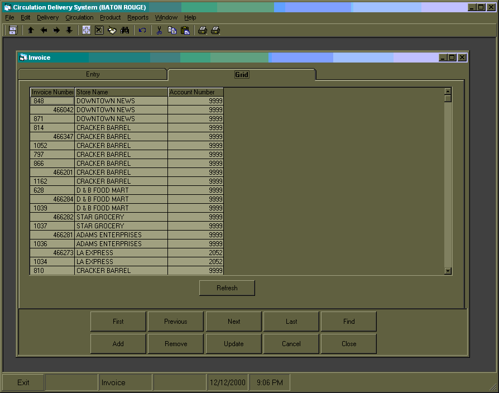The height and width of the screenshot is (393, 499).
Task: Select invoice 810 cell
Action: coord(52,271)
